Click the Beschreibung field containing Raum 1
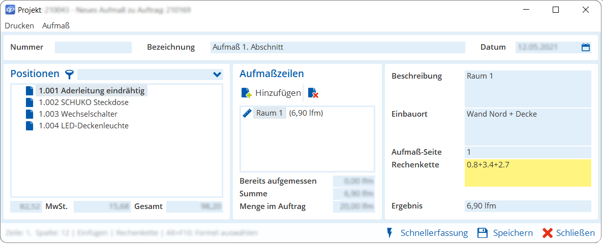603x244 pixels. tap(528, 88)
